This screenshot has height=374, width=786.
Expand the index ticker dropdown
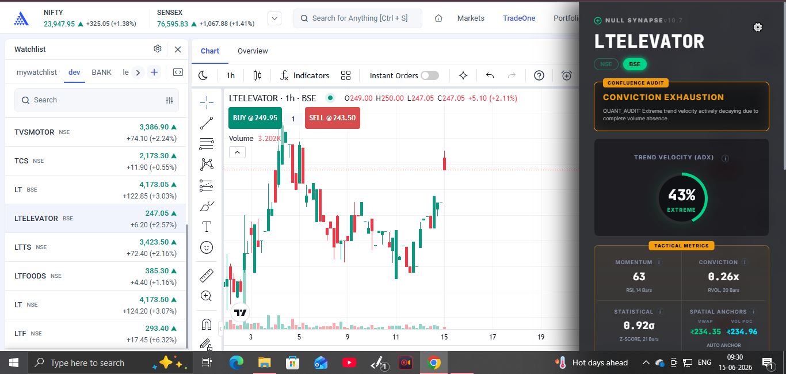274,18
